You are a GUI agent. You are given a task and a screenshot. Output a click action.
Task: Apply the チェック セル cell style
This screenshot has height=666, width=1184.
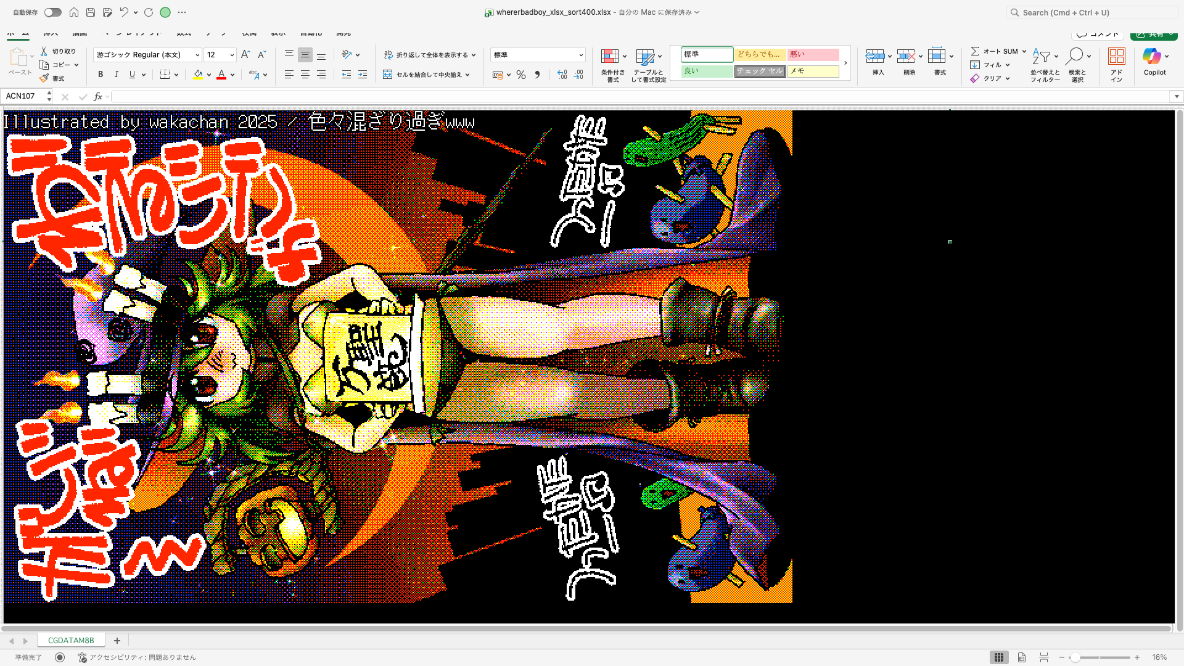[760, 71]
